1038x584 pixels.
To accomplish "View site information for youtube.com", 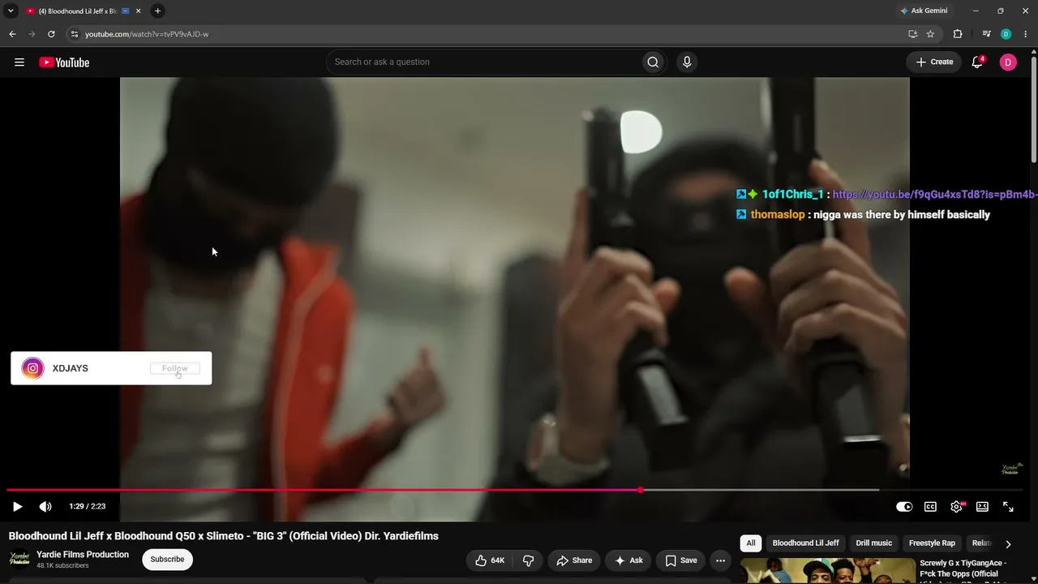I will [x=74, y=34].
